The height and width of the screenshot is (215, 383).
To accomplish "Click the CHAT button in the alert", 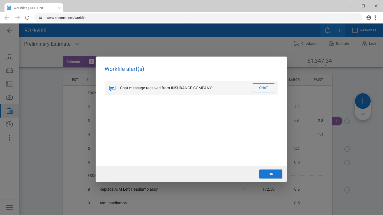I will pyautogui.click(x=263, y=88).
